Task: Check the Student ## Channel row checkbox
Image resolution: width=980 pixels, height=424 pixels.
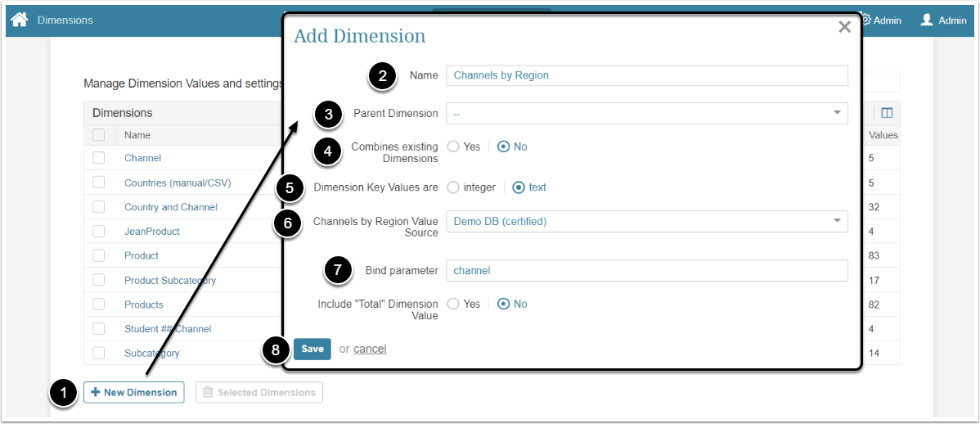Action: 99,329
